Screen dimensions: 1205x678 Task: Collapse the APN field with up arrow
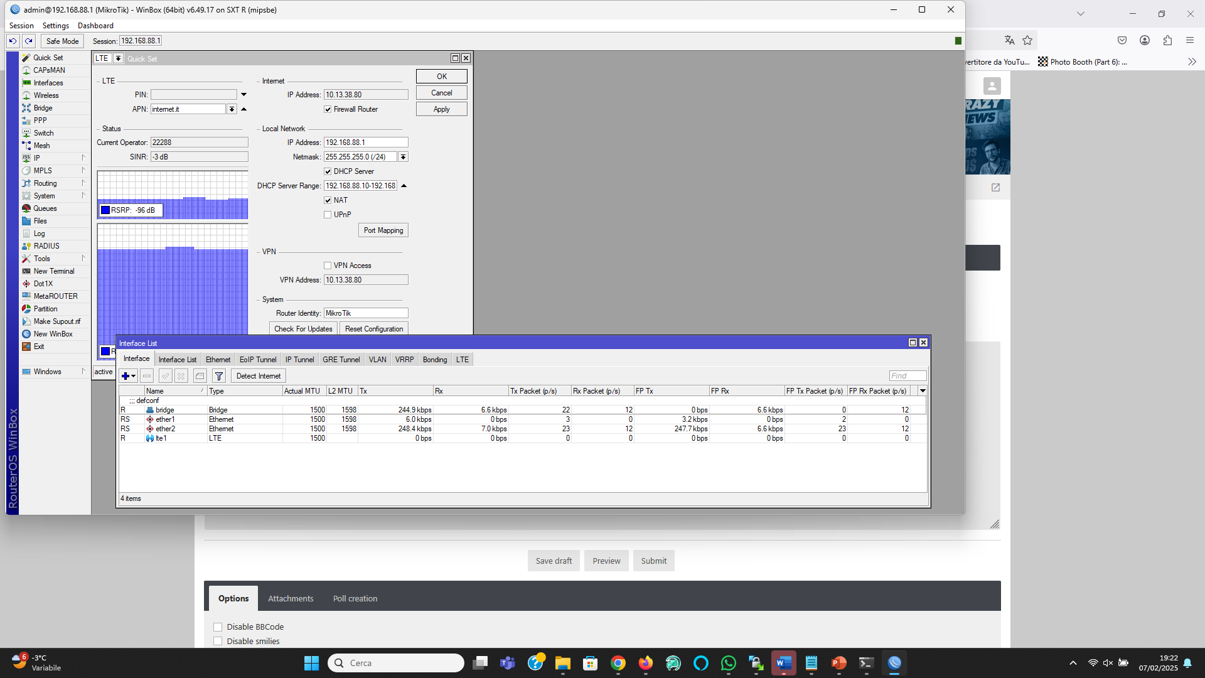coord(244,109)
